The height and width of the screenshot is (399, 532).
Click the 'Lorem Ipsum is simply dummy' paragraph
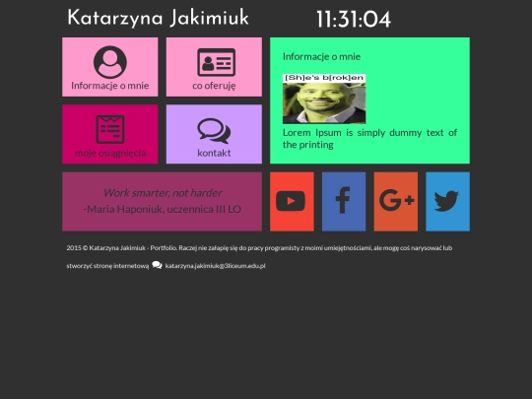tap(369, 139)
